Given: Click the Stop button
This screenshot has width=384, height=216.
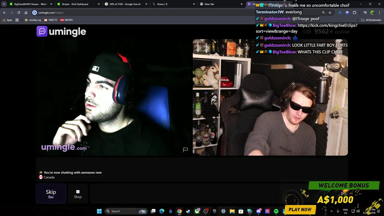Looking at the screenshot, I should (x=78, y=194).
